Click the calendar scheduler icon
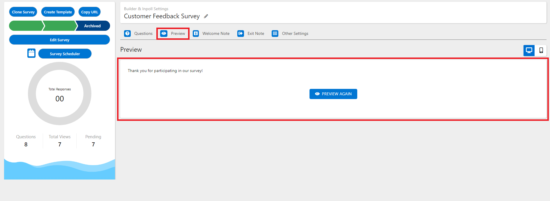The height and width of the screenshot is (201, 550). (x=31, y=53)
